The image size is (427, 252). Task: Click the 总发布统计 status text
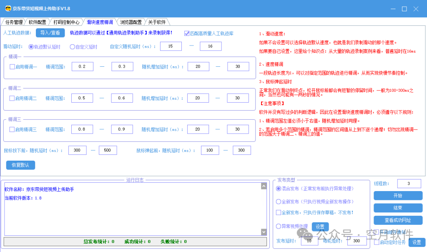pyautogui.click(x=99, y=242)
